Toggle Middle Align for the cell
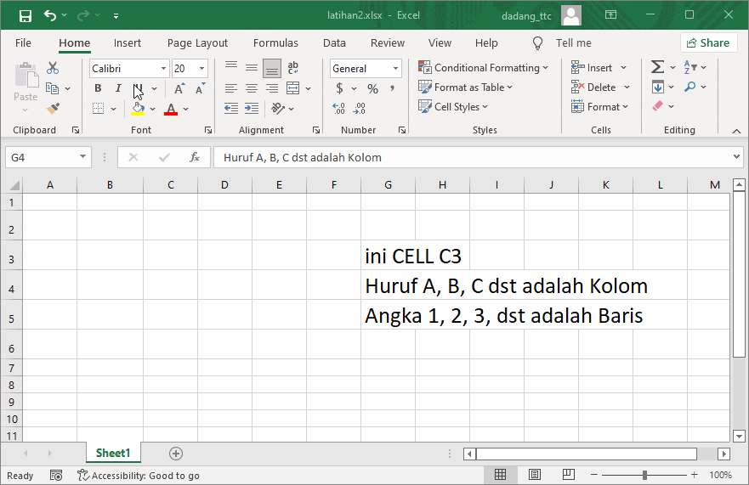Image resolution: width=749 pixels, height=485 pixels. [x=252, y=68]
